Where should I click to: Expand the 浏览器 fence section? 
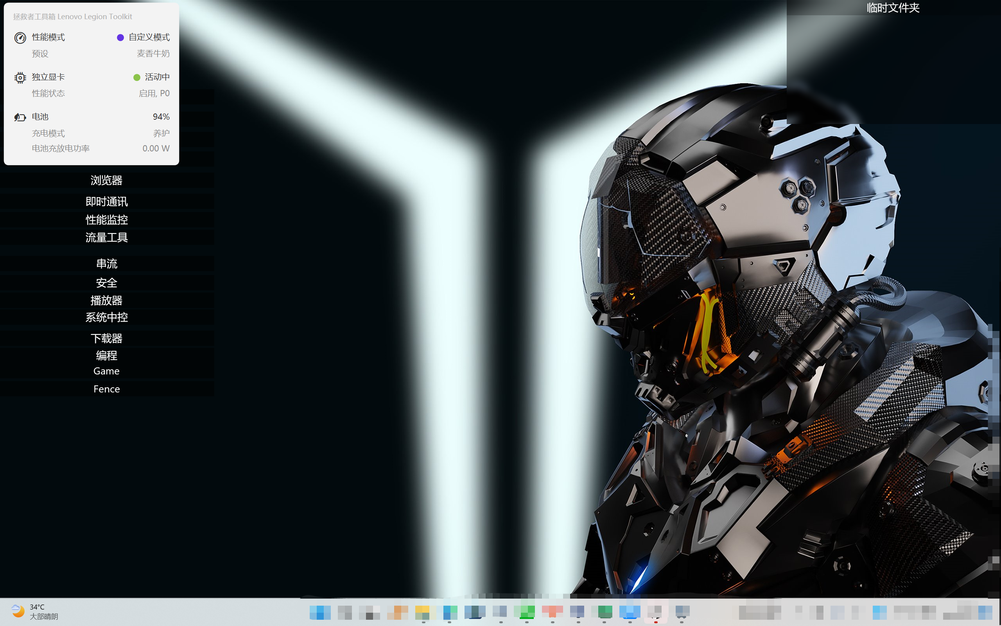point(107,180)
